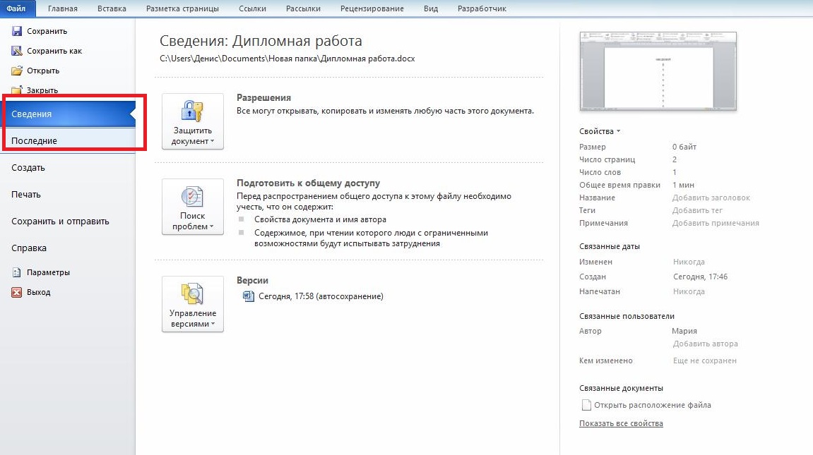
Task: Click the file location page icon
Action: [x=586, y=405]
